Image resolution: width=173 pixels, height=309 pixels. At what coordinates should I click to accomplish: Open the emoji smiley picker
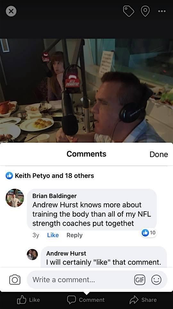pos(156,280)
